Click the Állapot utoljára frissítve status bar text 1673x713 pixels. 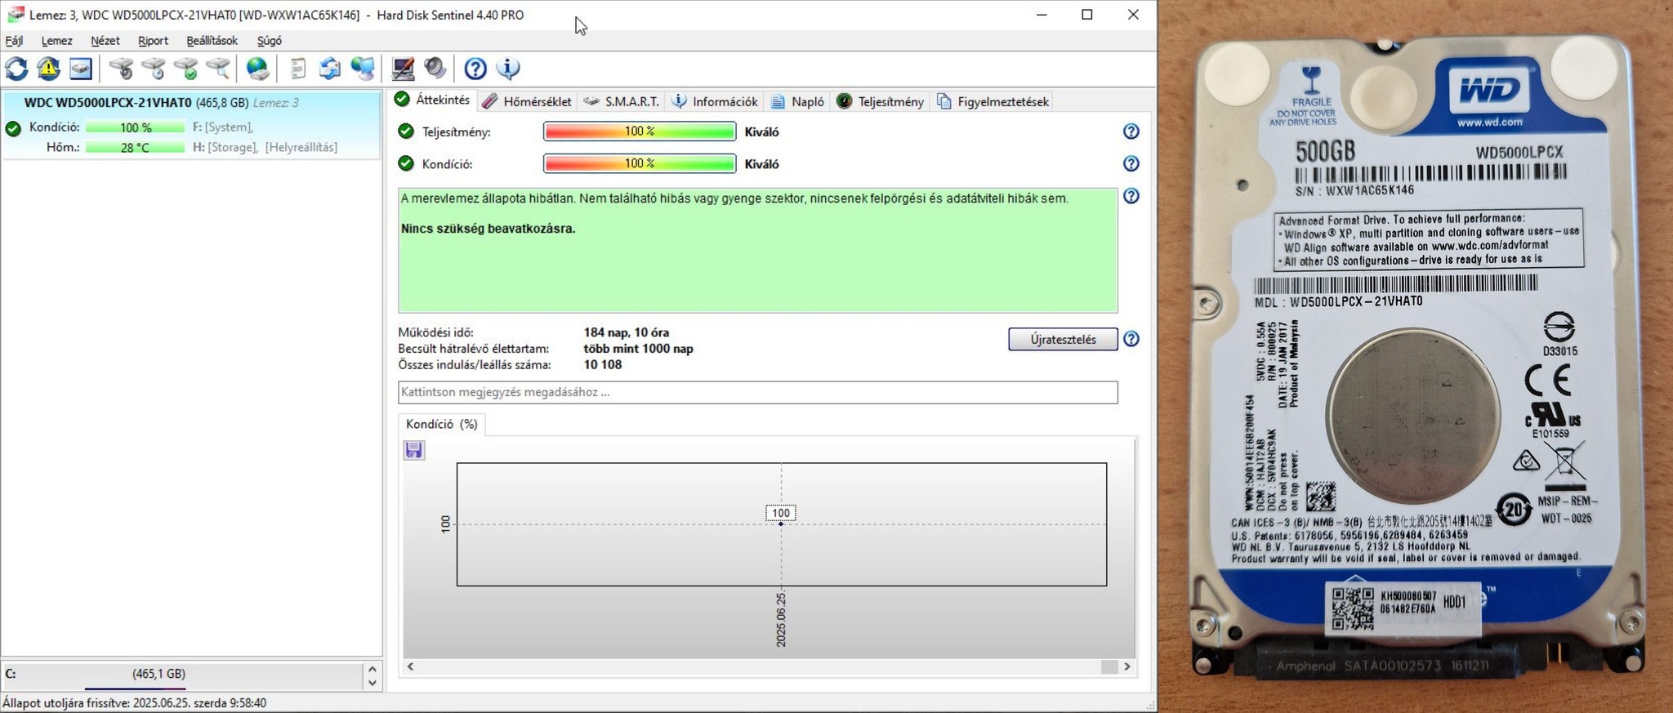coord(135,702)
